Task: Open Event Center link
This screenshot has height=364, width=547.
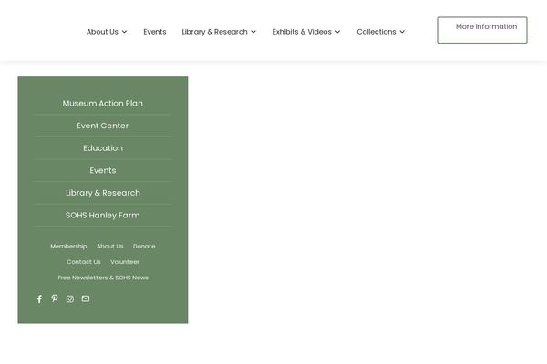Action: pos(102,126)
